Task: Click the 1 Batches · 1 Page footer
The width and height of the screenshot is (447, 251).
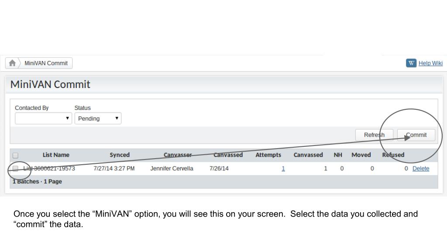Action: [x=37, y=182]
